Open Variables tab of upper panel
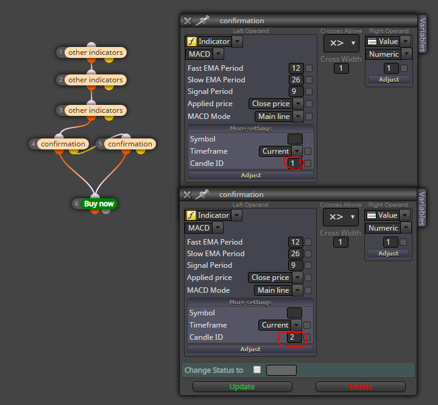The width and height of the screenshot is (438, 405). pos(422,34)
